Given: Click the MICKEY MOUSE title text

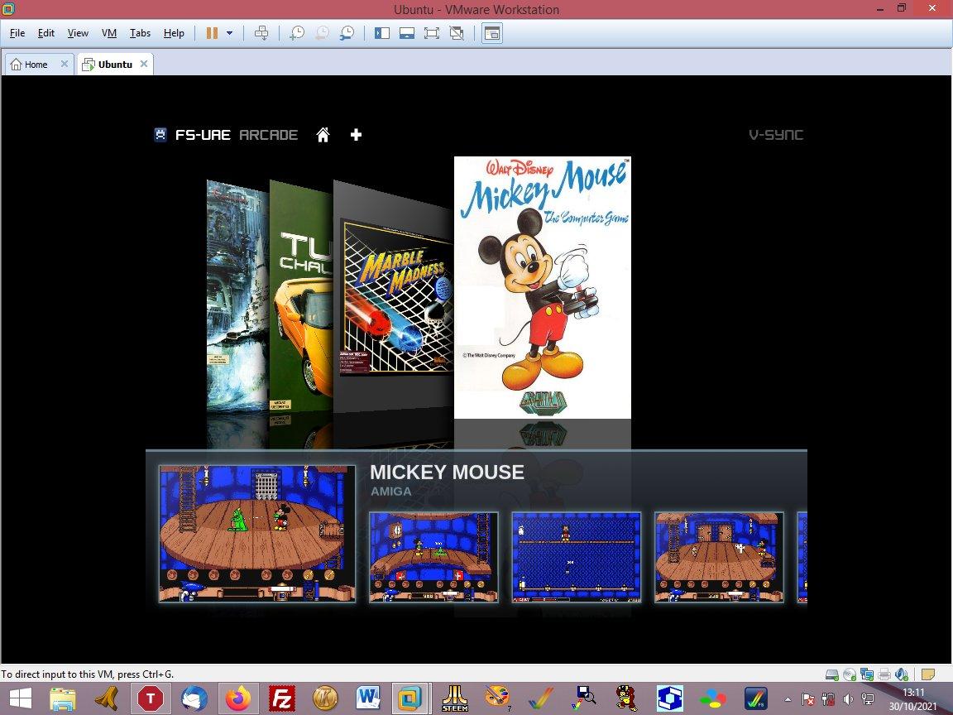Looking at the screenshot, I should (x=447, y=473).
